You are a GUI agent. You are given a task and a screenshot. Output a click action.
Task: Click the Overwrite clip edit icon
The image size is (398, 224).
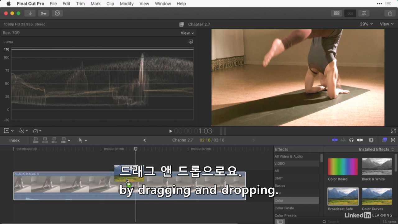pyautogui.click(x=63, y=140)
